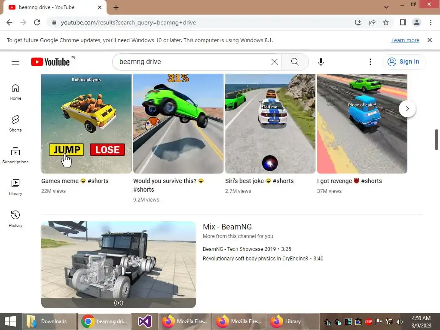Viewport: 440px width, 330px height.
Task: Clear the search box with the X icon
Action: pos(275,62)
